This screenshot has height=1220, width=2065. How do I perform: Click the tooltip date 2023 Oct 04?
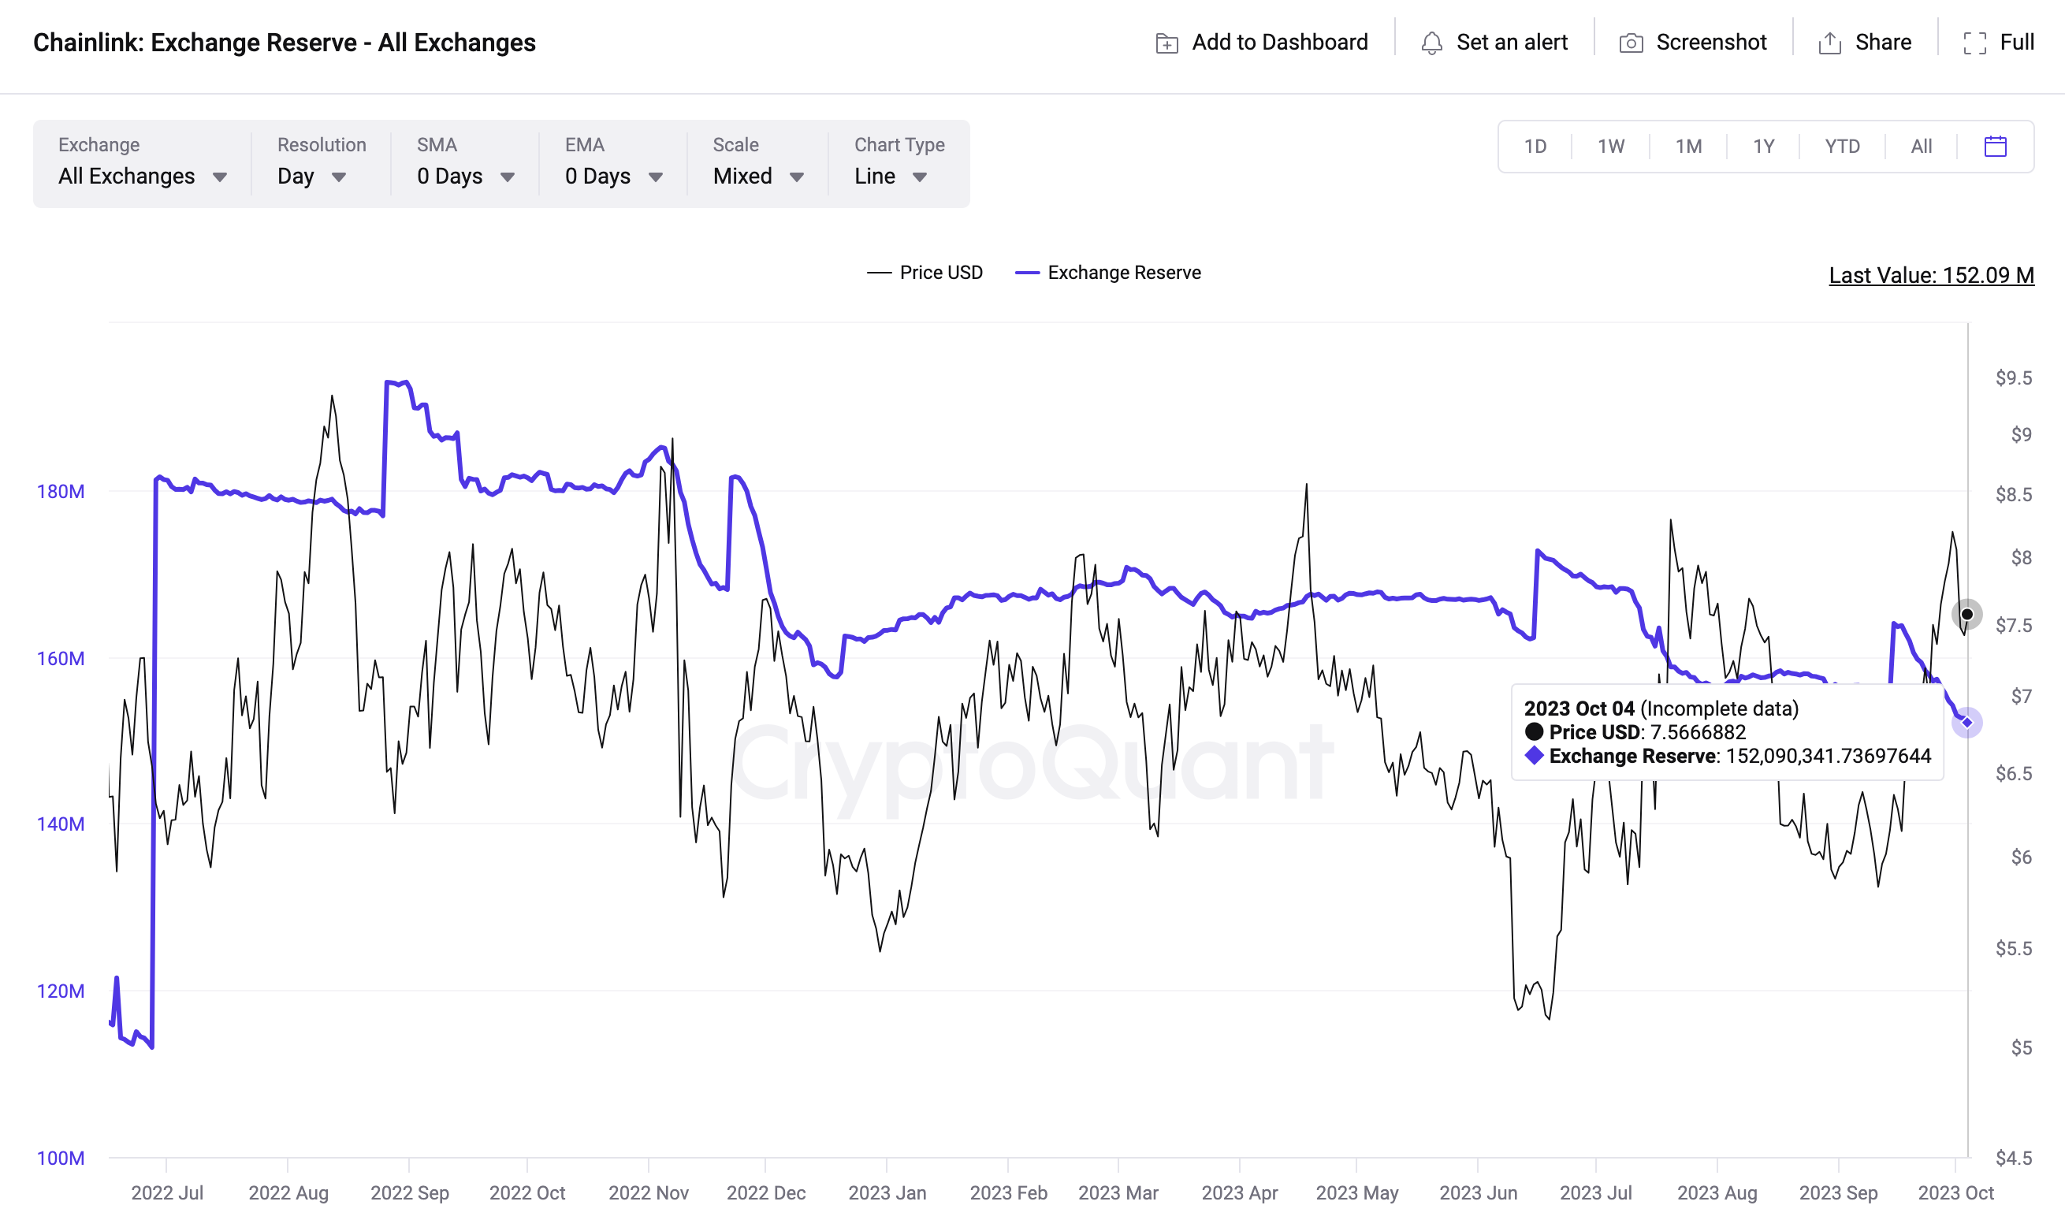pyautogui.click(x=1579, y=709)
